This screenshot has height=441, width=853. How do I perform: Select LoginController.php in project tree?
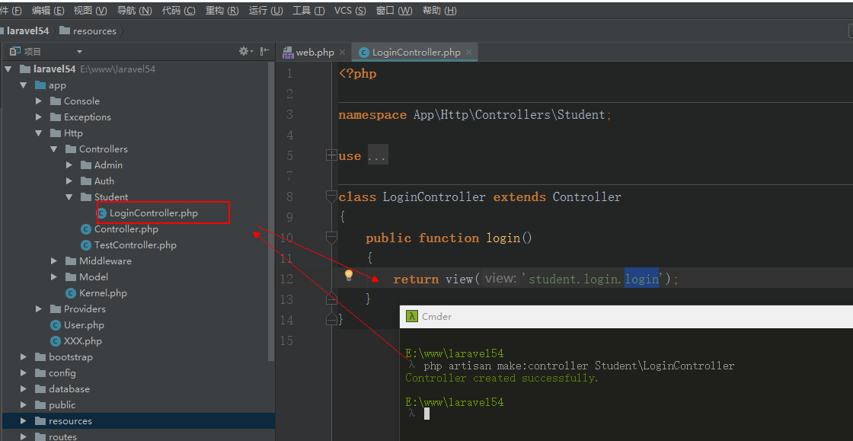[153, 213]
